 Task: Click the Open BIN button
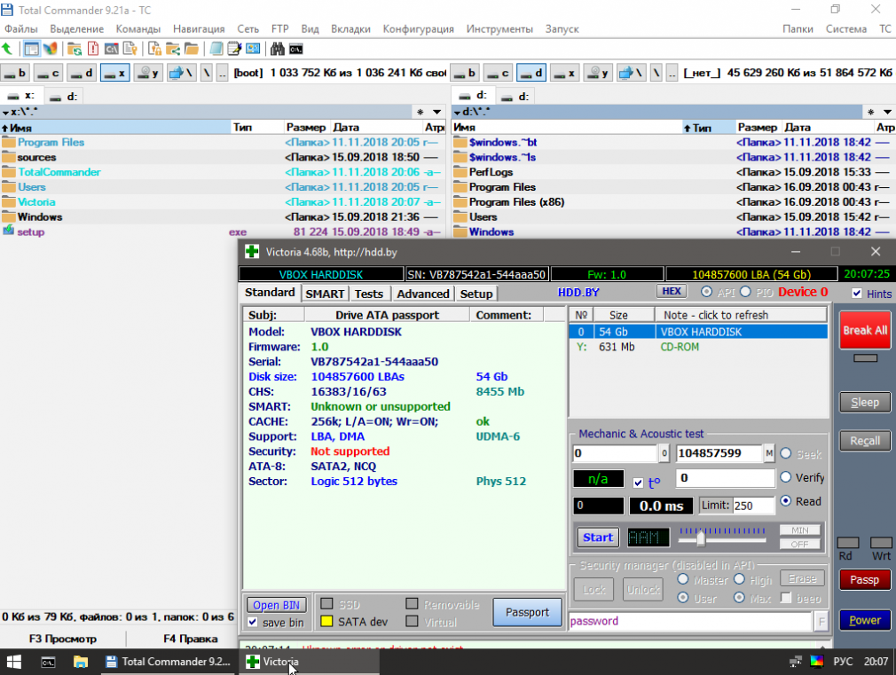(x=276, y=605)
